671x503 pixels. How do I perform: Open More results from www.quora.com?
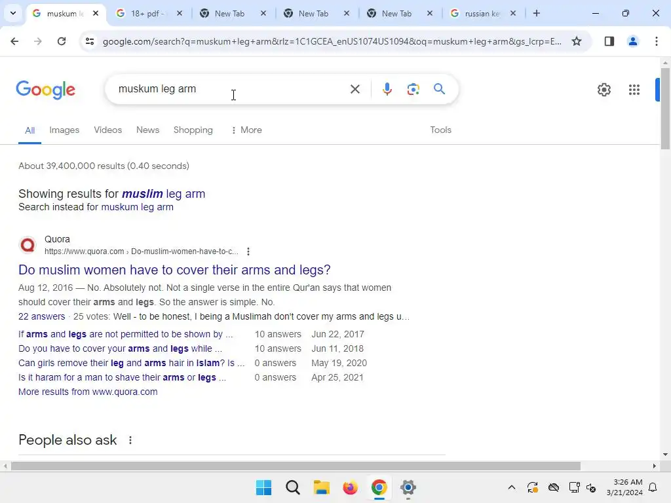click(x=88, y=392)
